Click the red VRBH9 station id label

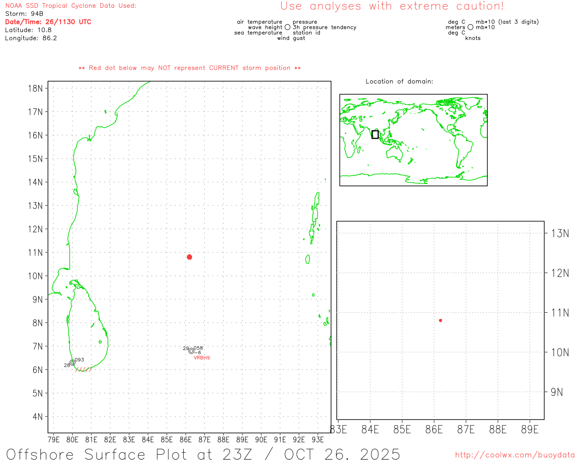tap(202, 358)
